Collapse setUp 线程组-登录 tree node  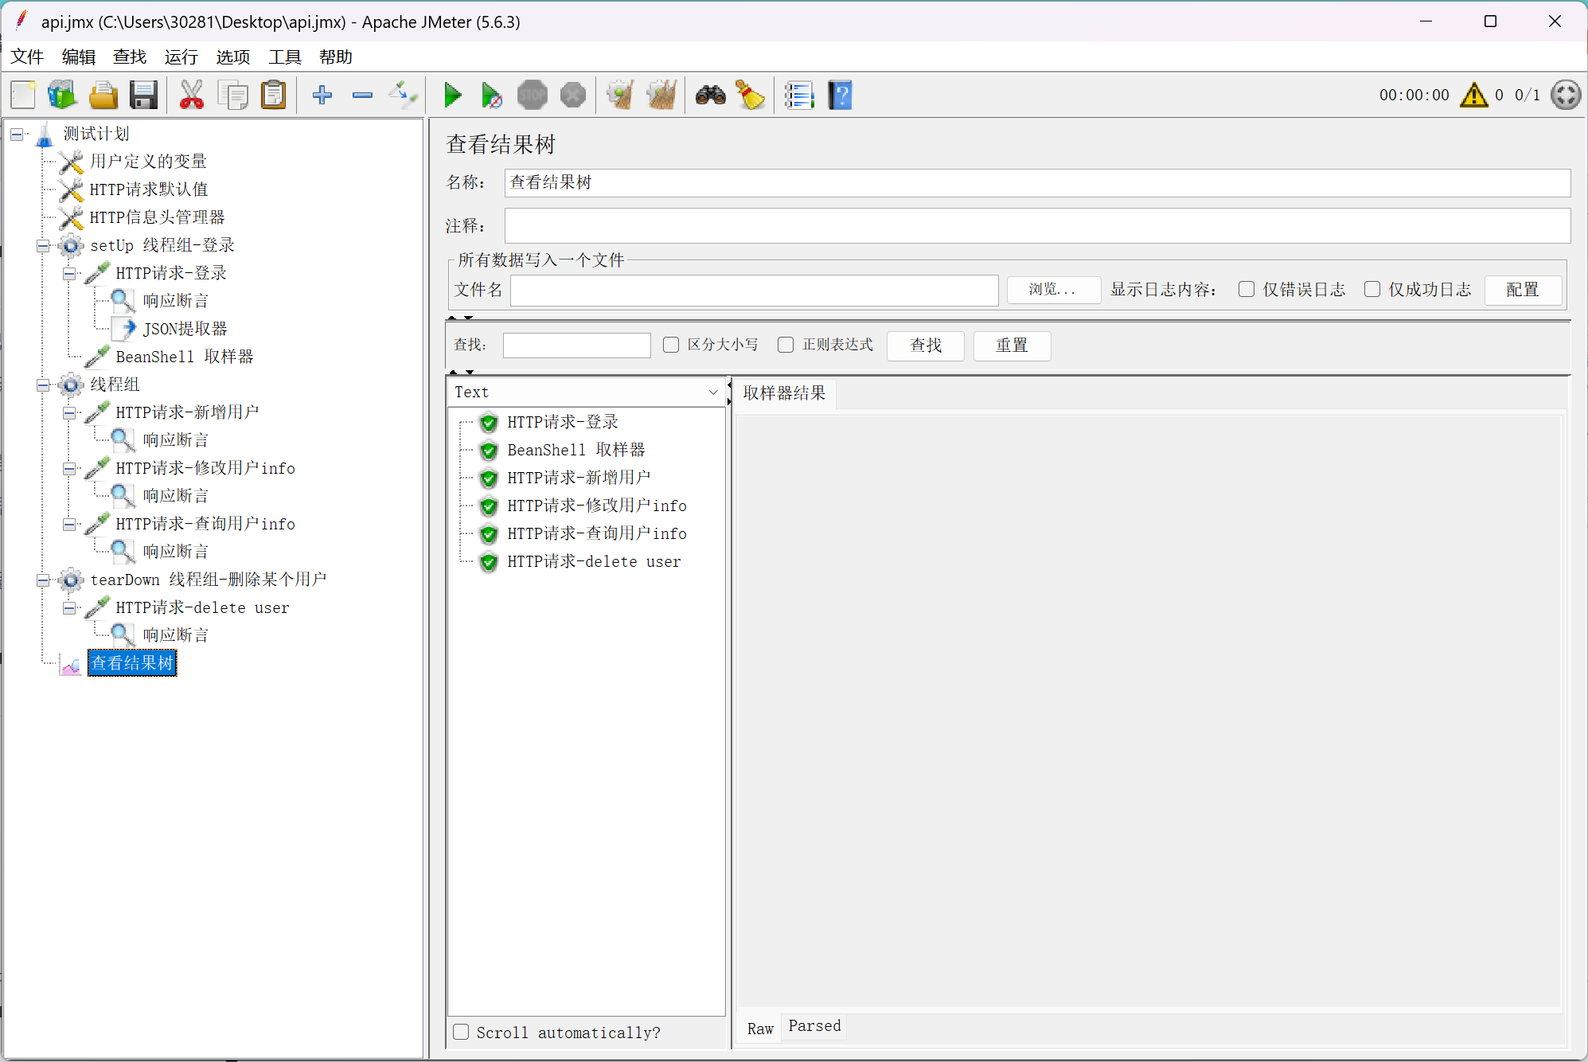pyautogui.click(x=43, y=245)
